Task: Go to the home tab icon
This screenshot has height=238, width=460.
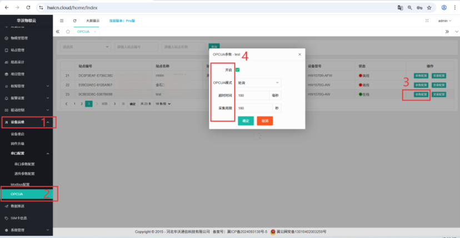Action: 68,32
